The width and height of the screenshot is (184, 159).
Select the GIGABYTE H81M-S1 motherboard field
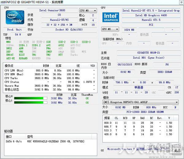tap(149, 52)
